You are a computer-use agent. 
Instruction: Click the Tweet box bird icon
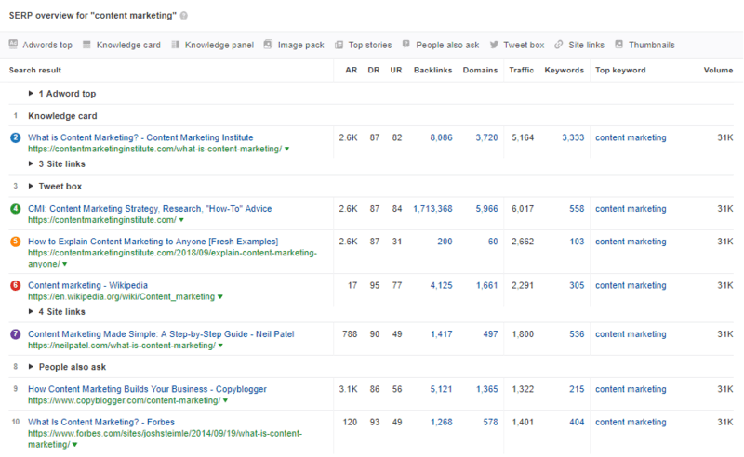[494, 45]
